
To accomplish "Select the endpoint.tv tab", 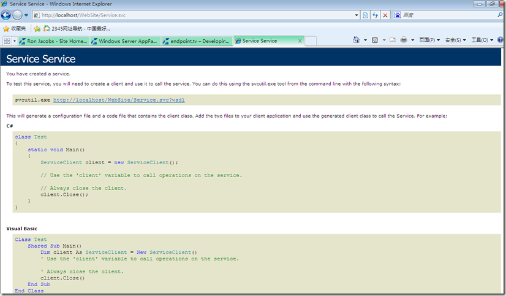I will [197, 41].
